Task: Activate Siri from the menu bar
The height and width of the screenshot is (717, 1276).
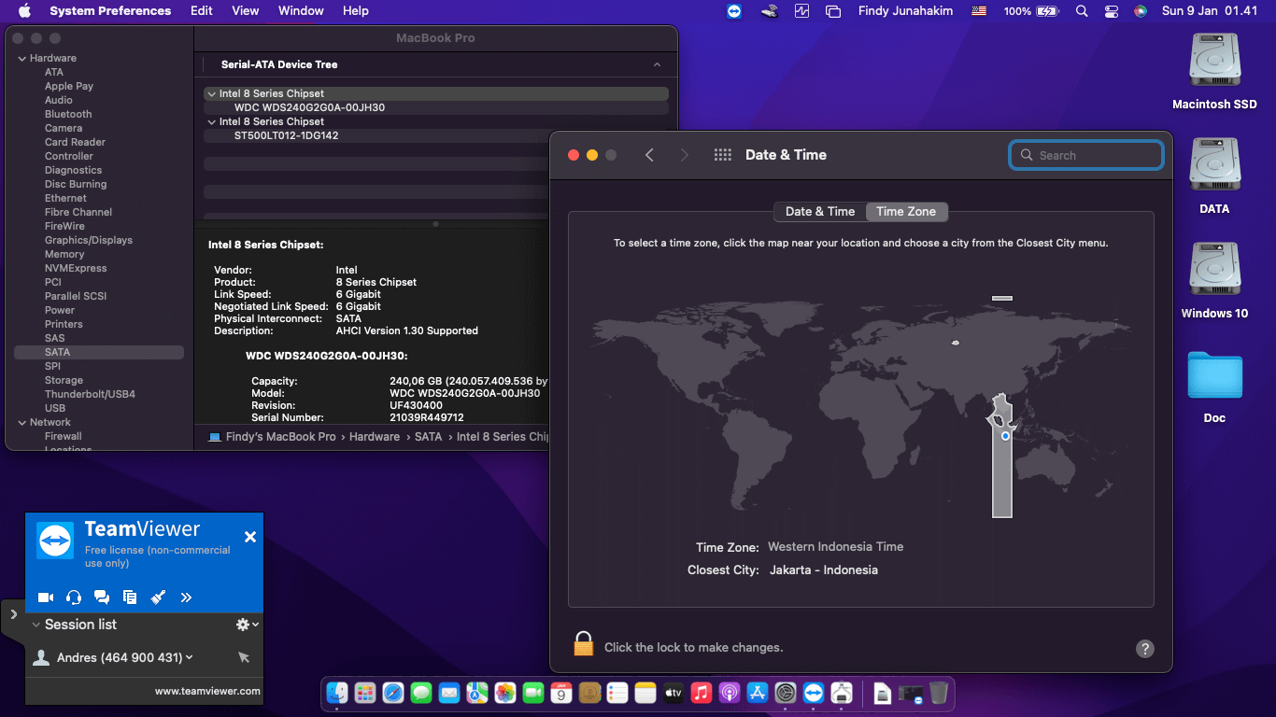Action: [x=1141, y=11]
